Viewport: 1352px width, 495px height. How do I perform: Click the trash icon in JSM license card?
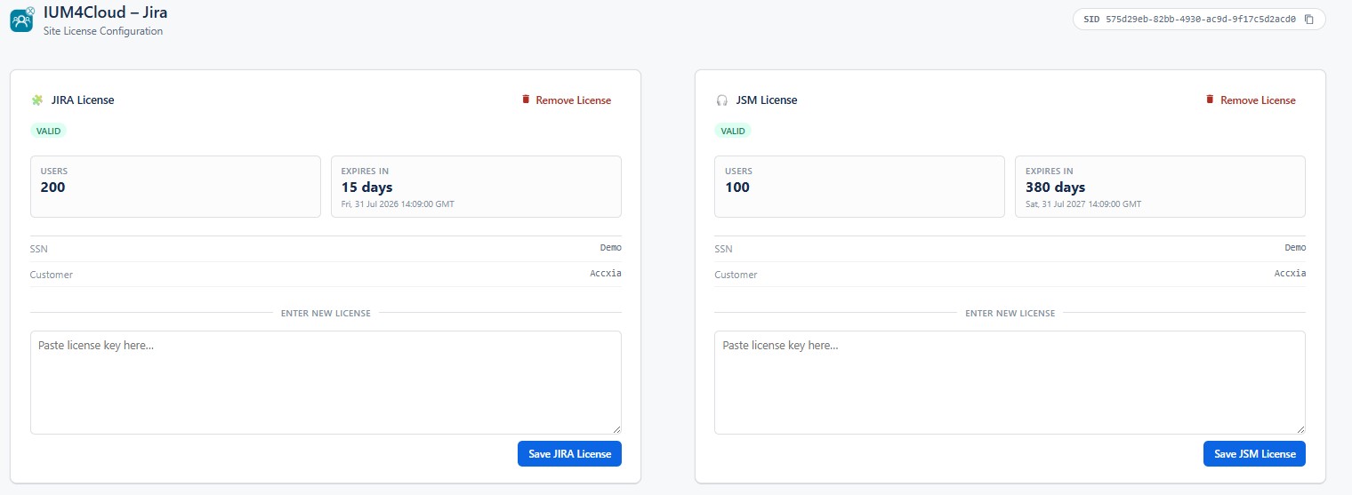click(1210, 100)
